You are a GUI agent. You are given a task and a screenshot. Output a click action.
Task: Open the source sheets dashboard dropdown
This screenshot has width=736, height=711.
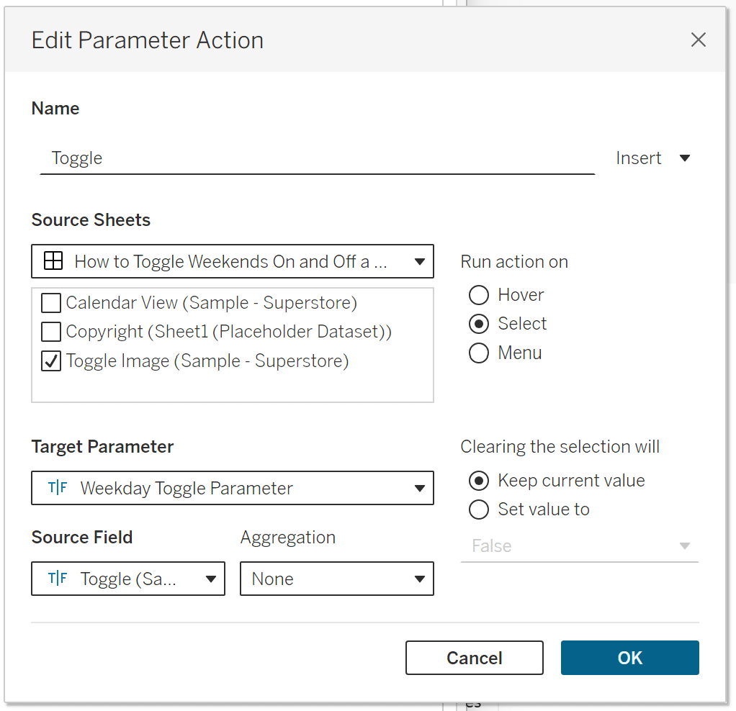[233, 261]
